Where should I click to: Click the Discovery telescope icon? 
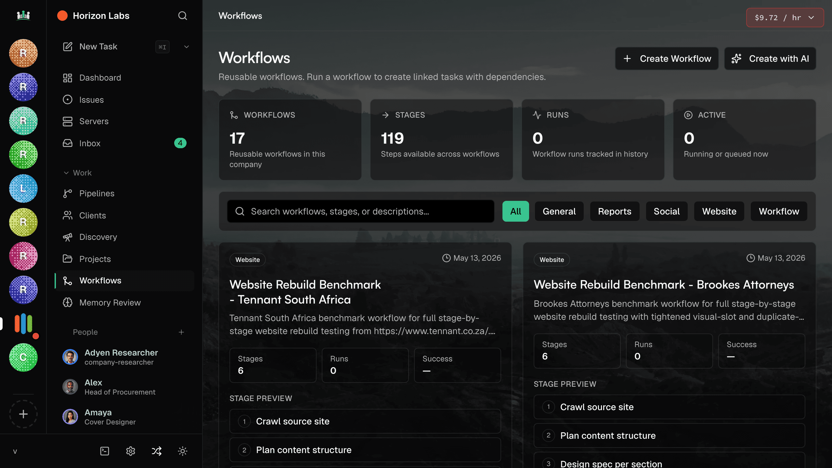tap(68, 237)
